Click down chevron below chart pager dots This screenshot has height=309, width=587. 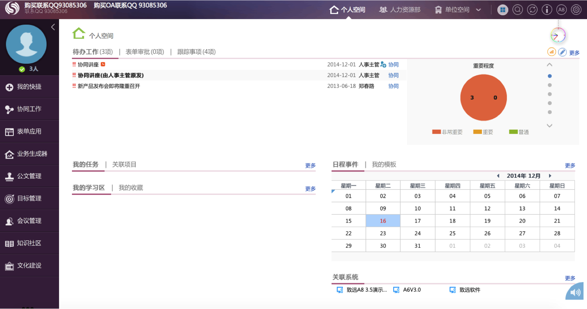pyautogui.click(x=549, y=126)
